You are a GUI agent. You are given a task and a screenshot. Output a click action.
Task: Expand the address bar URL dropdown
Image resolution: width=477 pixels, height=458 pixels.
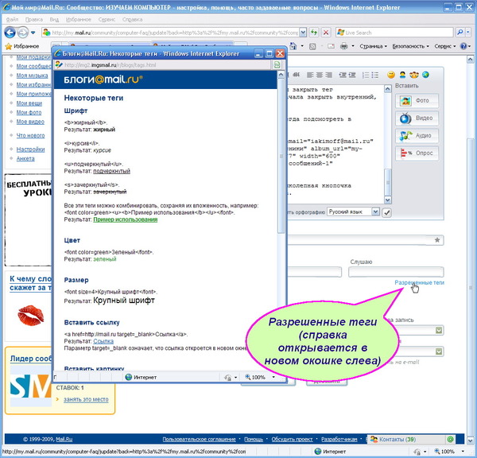[303, 33]
